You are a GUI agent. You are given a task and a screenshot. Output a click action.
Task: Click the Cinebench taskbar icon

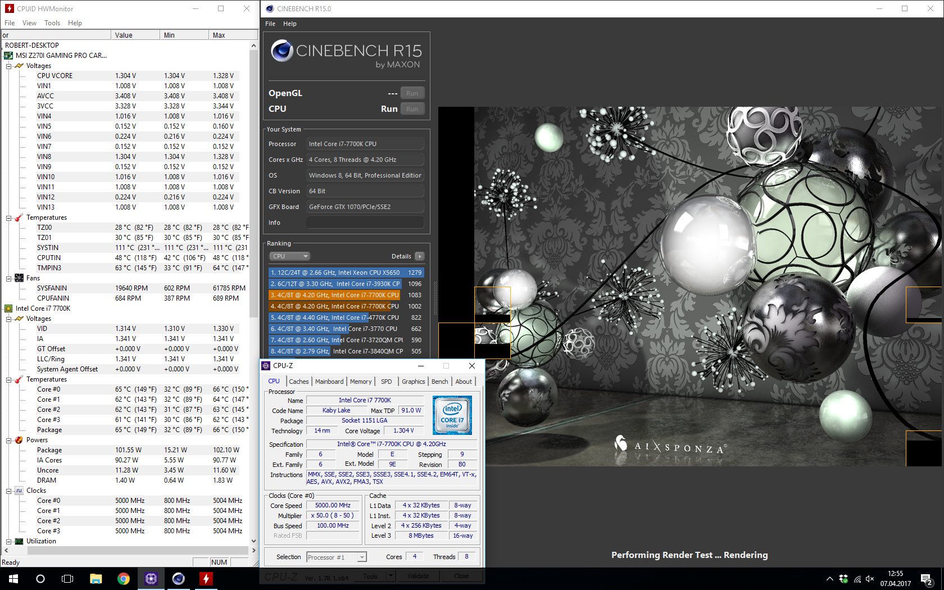(179, 579)
